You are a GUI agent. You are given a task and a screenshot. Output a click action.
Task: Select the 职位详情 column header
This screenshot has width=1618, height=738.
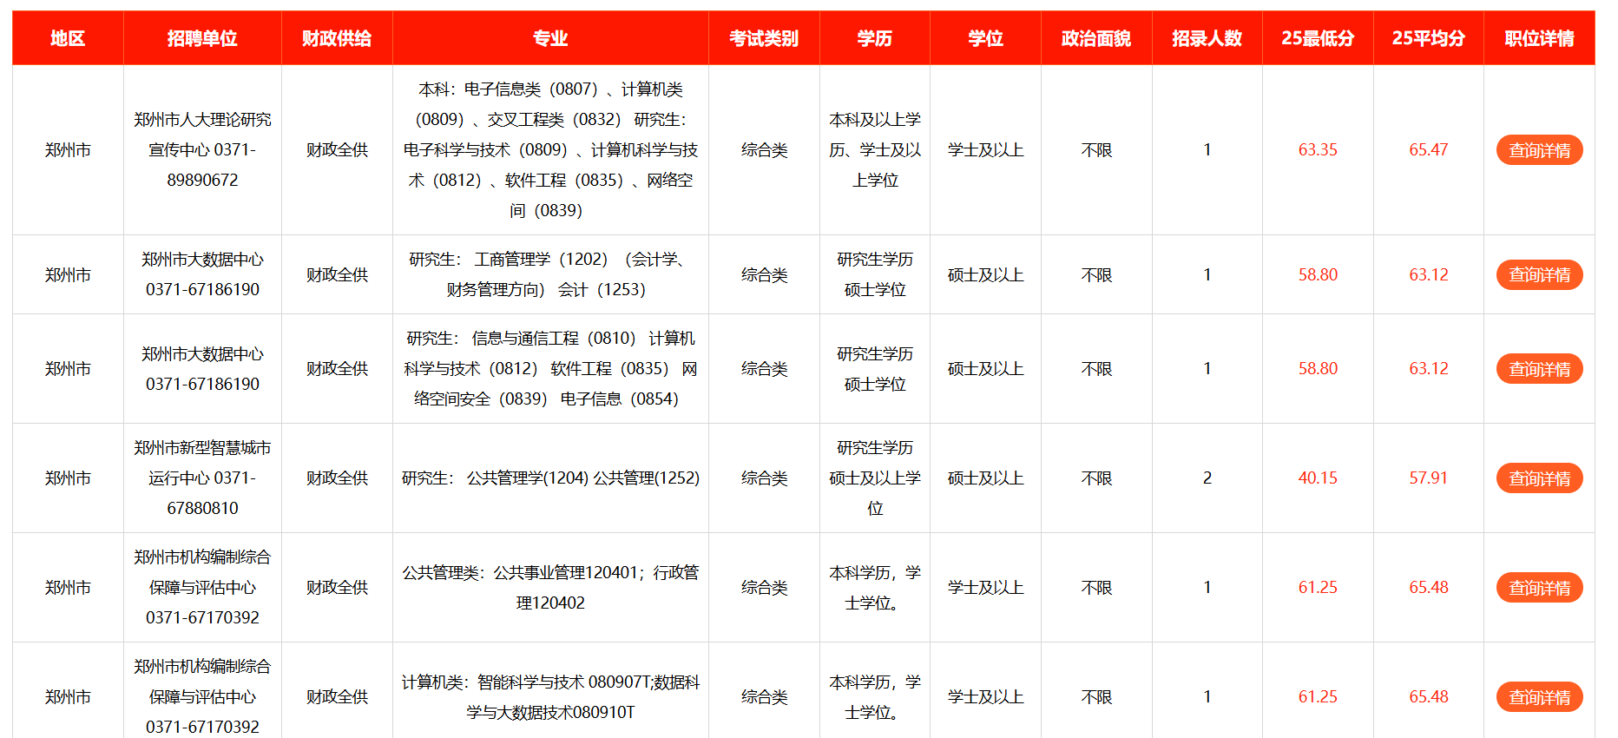pyautogui.click(x=1539, y=38)
